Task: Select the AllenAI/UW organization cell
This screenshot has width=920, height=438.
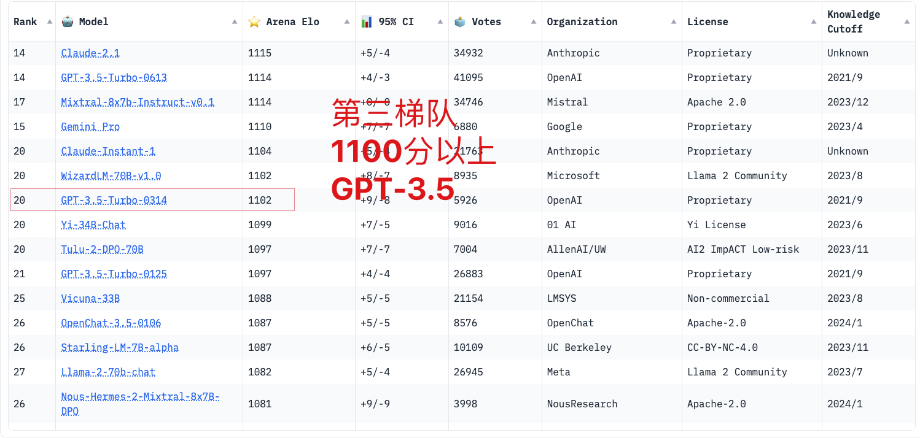Action: point(577,249)
